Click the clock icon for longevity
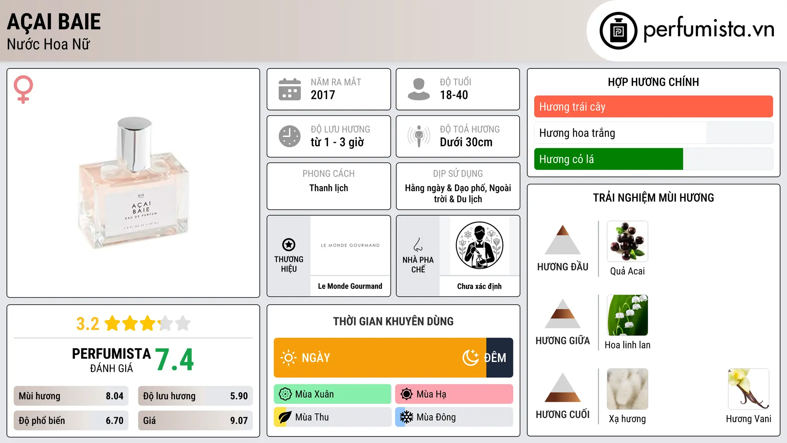 290,136
